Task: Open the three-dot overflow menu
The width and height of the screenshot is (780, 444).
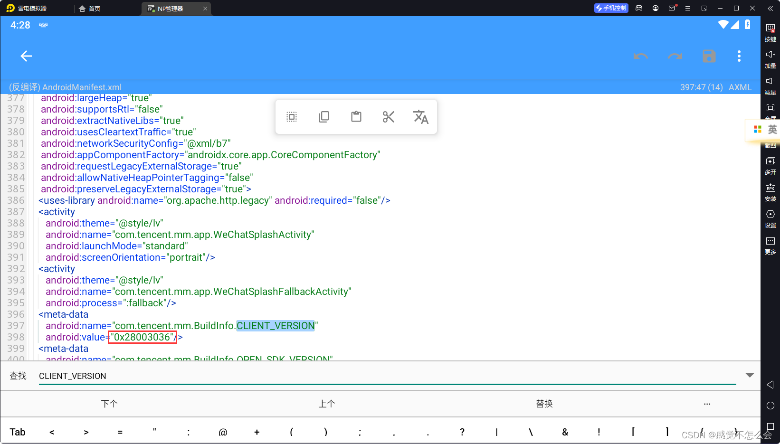Action: tap(739, 56)
